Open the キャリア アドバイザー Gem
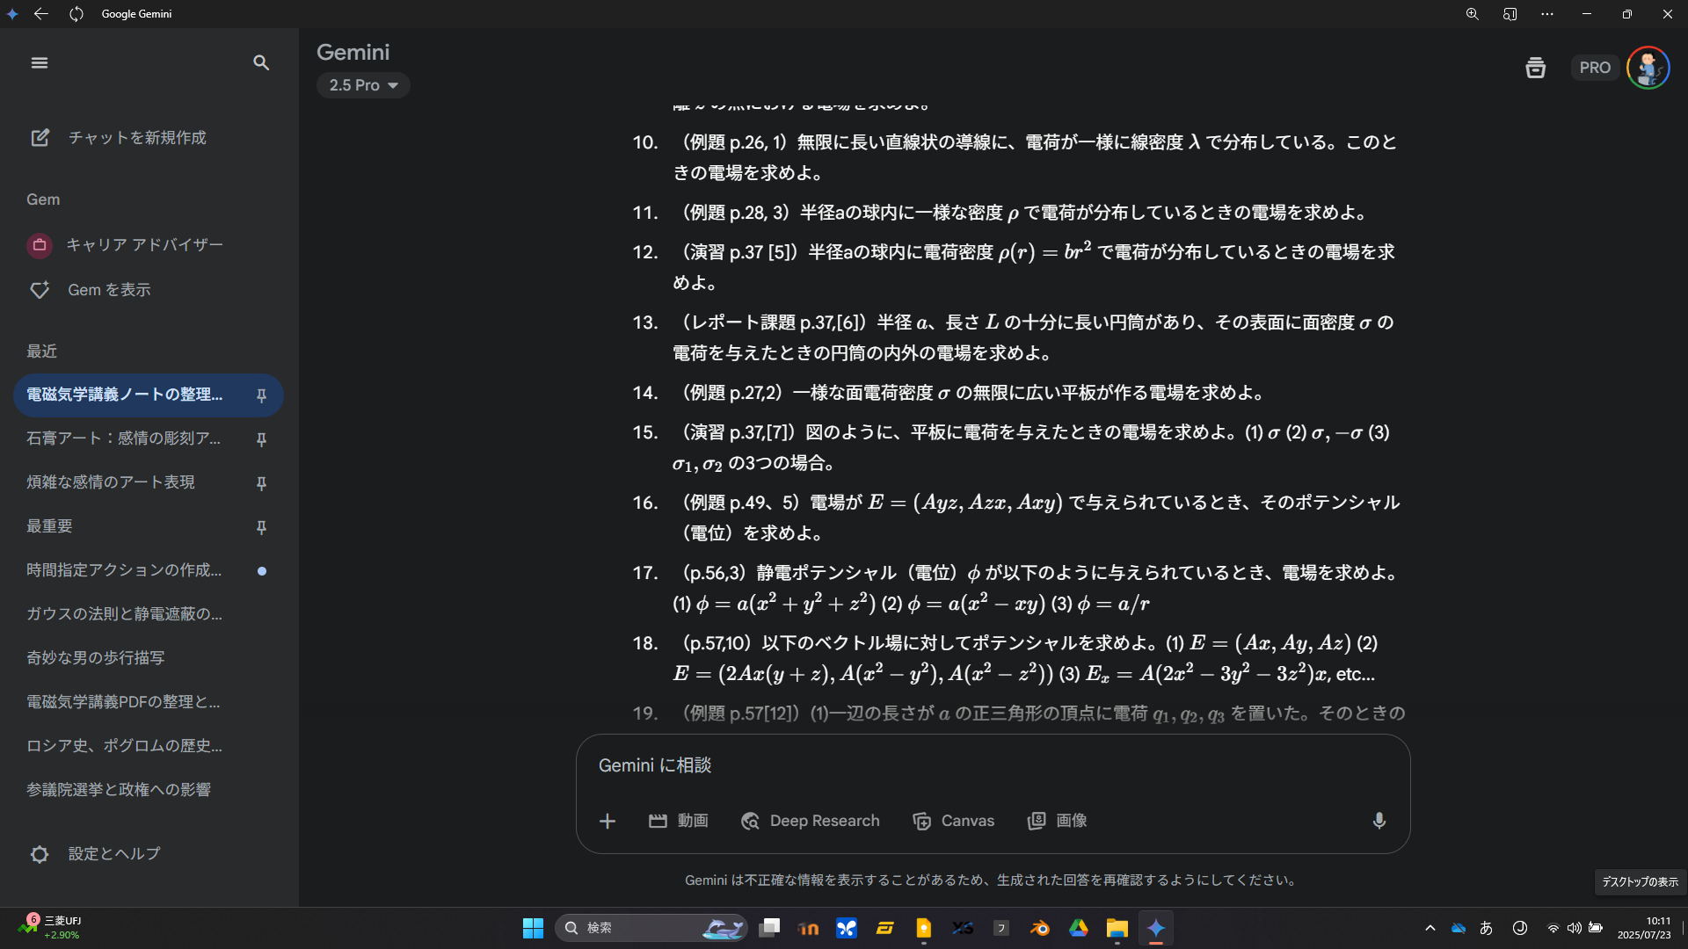The height and width of the screenshot is (949, 1688). pos(144,245)
